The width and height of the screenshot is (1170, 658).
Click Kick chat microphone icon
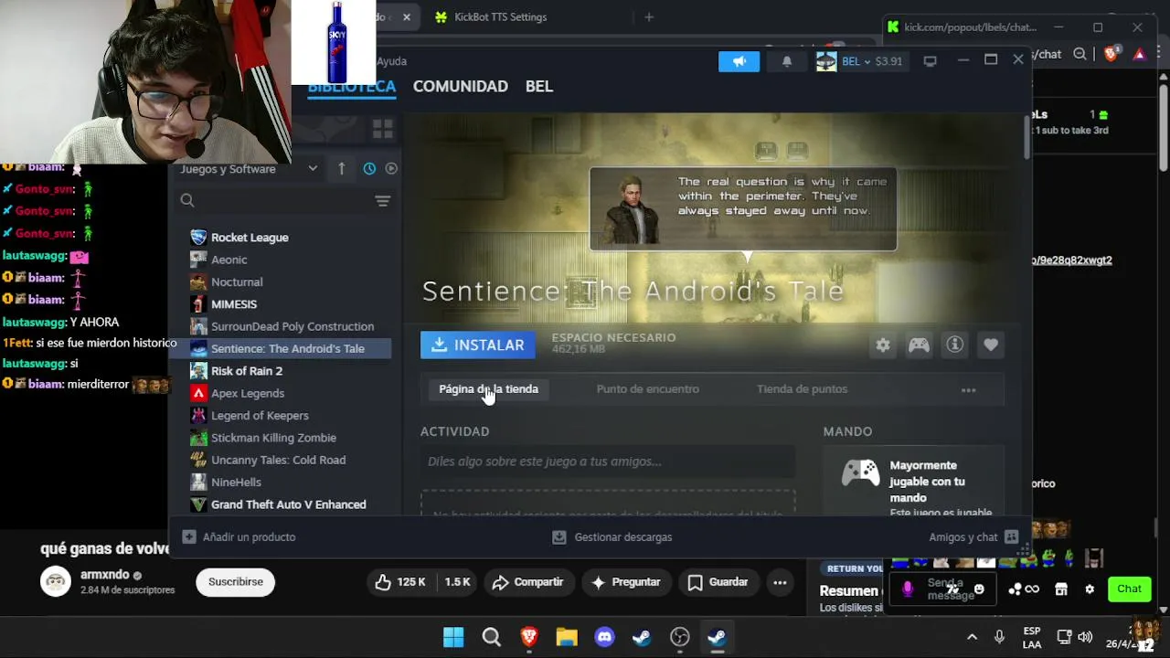coord(908,589)
